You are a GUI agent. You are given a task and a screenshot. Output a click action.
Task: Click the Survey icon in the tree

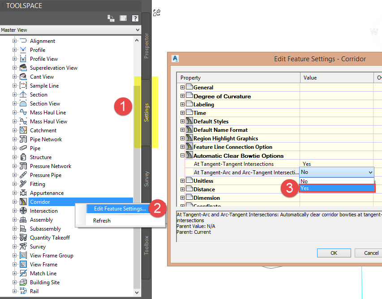(23, 247)
